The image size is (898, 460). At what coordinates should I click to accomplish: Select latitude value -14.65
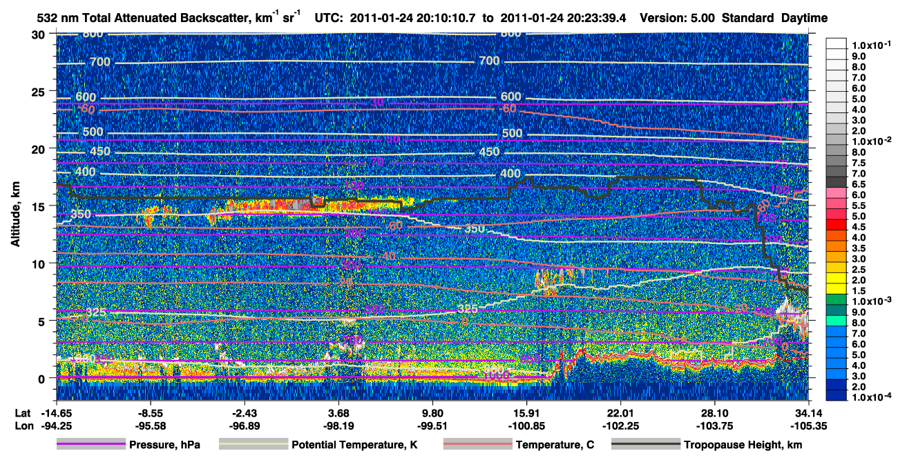[x=57, y=412]
